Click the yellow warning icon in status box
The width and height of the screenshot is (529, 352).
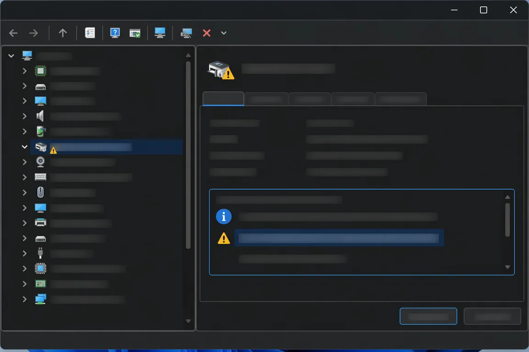[224, 238]
